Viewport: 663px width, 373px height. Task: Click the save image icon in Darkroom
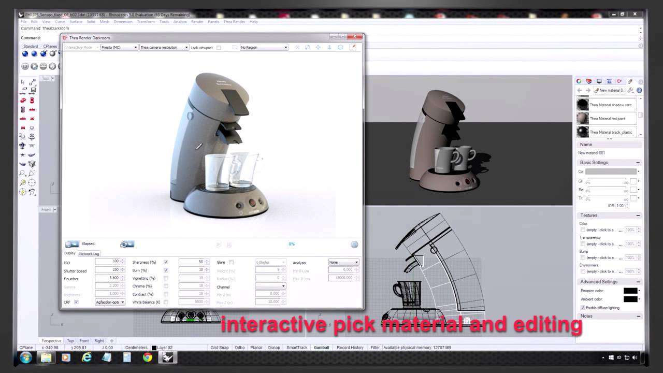coord(72,244)
